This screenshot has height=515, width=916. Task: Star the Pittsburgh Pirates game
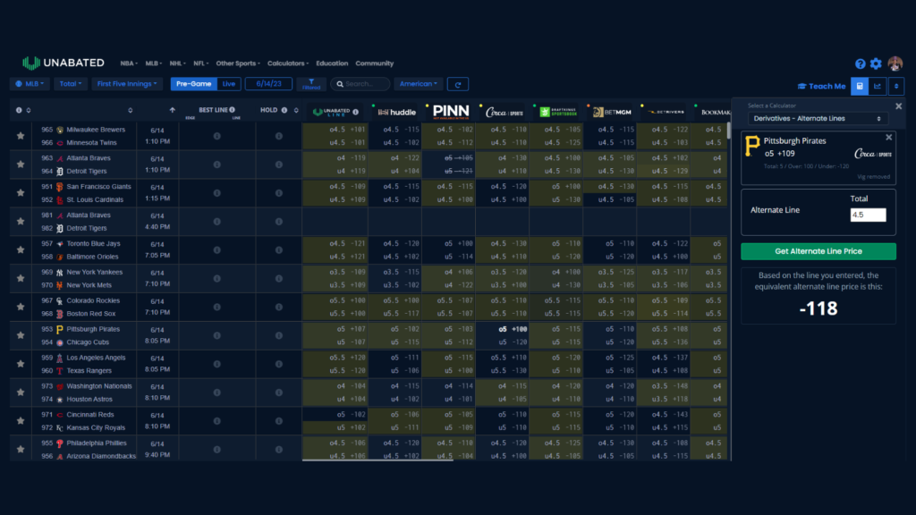[21, 336]
